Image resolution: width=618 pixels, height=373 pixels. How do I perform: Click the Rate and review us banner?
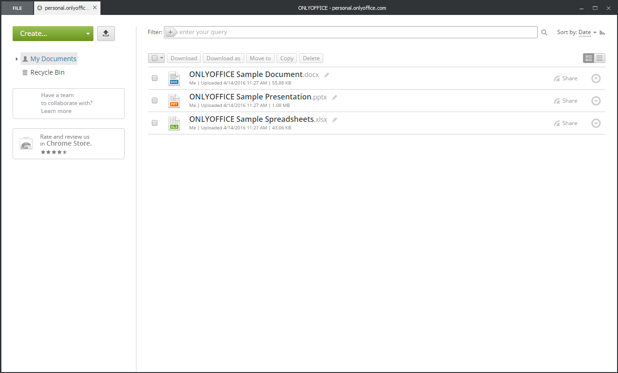click(69, 144)
